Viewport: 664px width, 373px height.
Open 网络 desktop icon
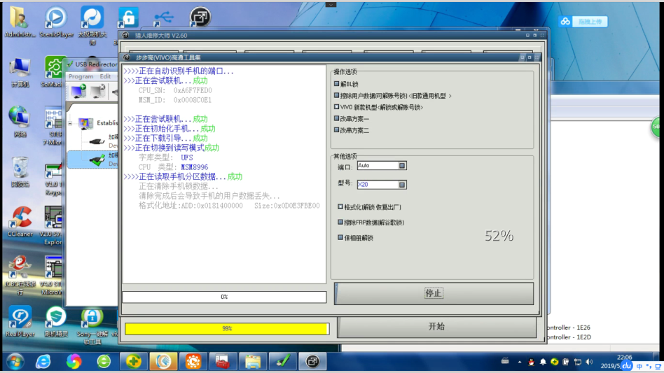click(x=20, y=121)
